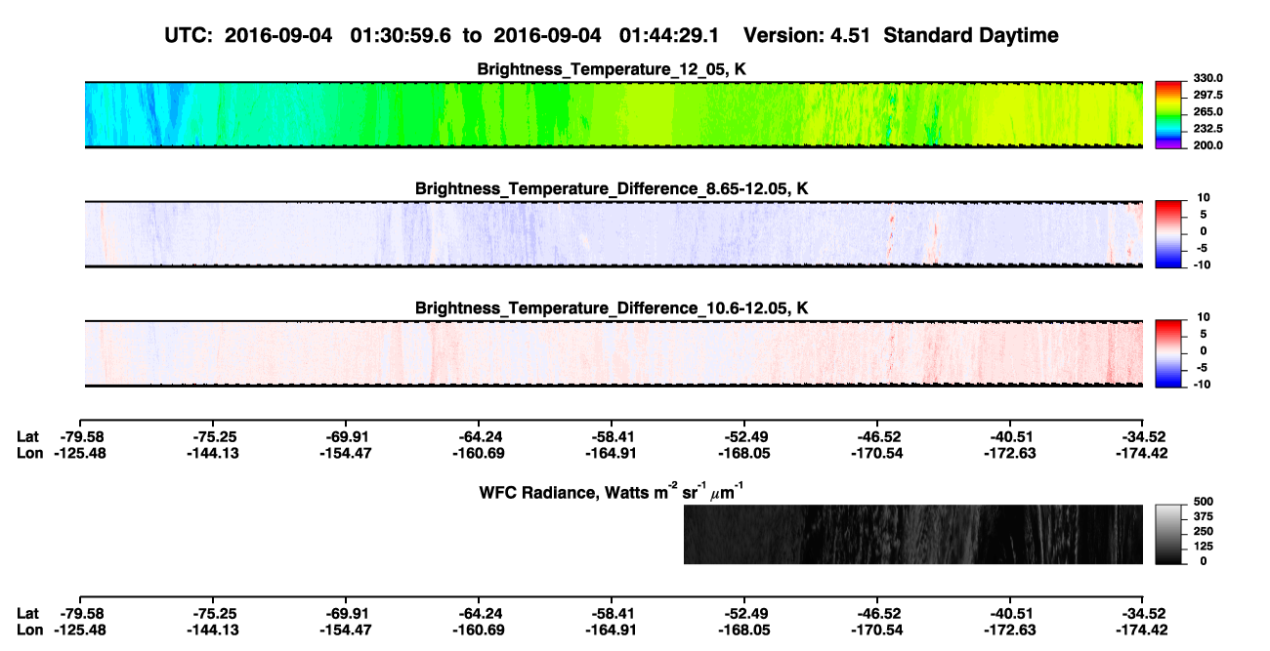Screen dimensions: 1270x651
Task: Click latitude "-52.49" on the axis above WFC Radiance
Action: click(x=744, y=436)
